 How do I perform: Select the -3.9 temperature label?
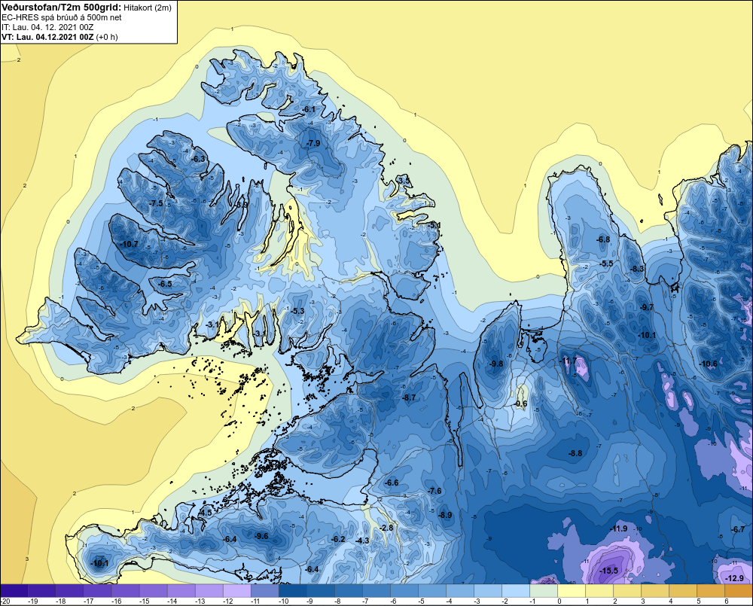tap(241, 204)
